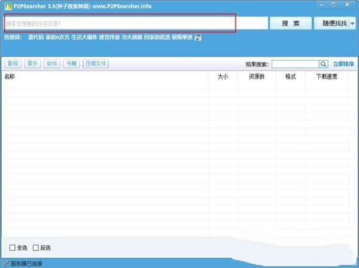This screenshot has width=359, height=268.
Task: Click hot keyword 功夫熊猫
Action: [132, 37]
